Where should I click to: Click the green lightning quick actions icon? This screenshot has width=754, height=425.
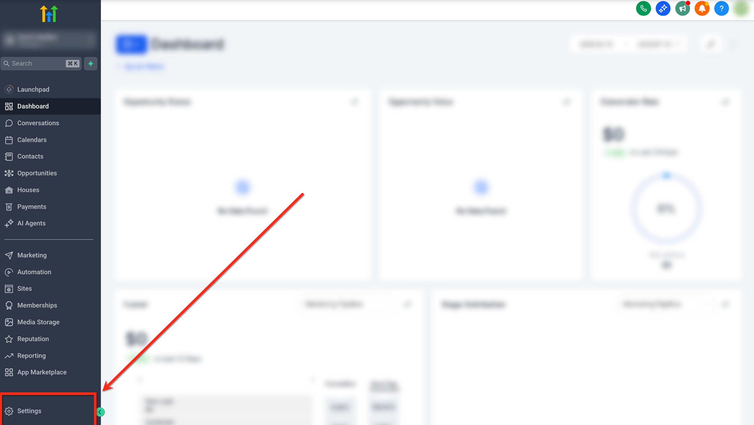91,64
